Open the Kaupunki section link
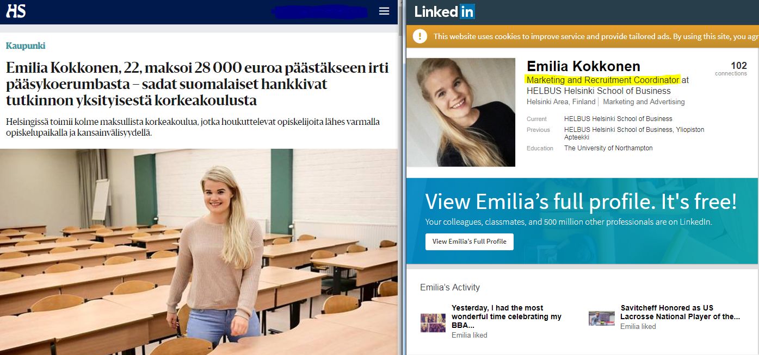759x355 pixels. tap(26, 46)
